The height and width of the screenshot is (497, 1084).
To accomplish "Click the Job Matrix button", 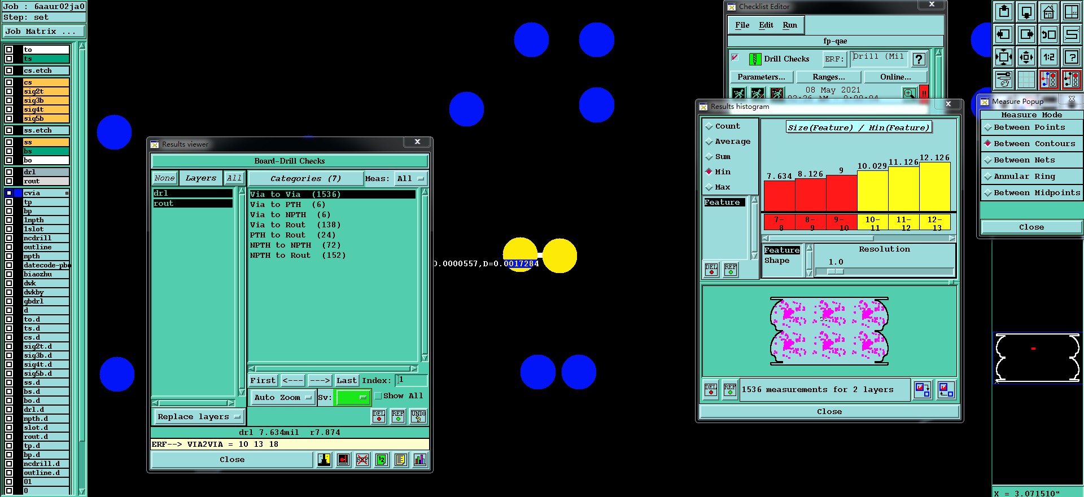I will (44, 32).
